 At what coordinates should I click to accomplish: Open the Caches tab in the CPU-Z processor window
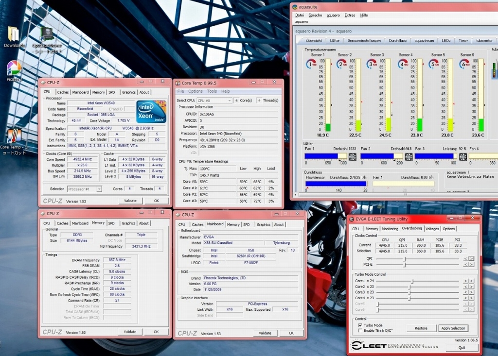tap(63, 92)
